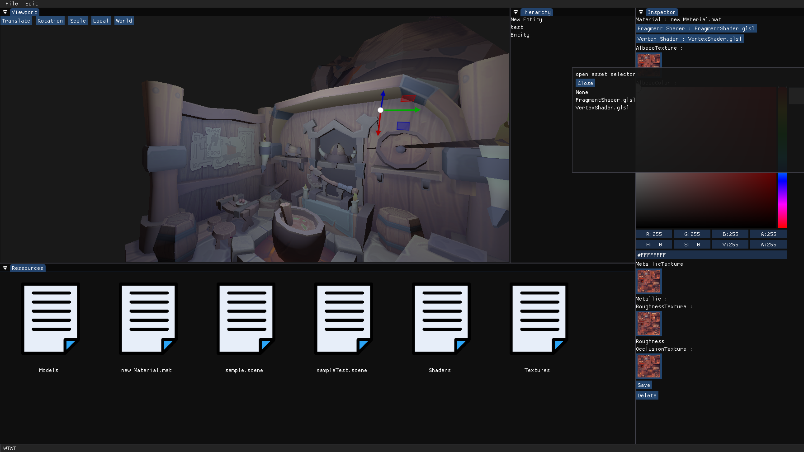Open the Textures folder icon
The image size is (804, 452).
click(539, 319)
